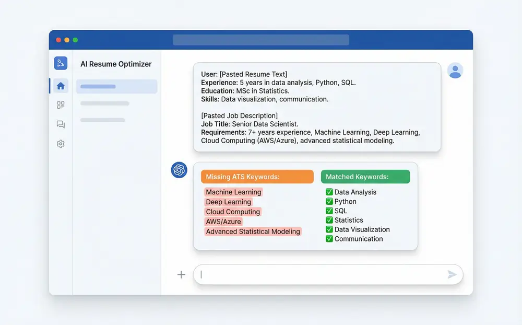The height and width of the screenshot is (325, 522).
Task: Click the app logo icon above Home
Action: (x=61, y=63)
